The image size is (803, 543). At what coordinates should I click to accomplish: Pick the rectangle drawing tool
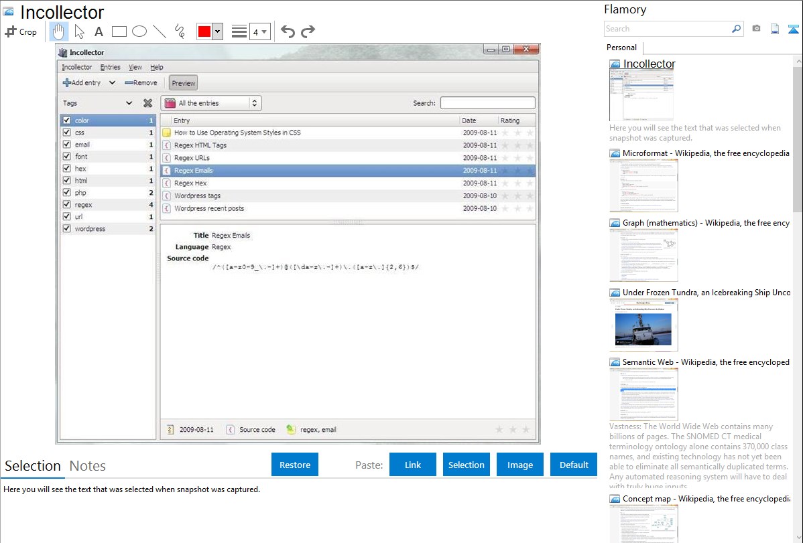119,31
